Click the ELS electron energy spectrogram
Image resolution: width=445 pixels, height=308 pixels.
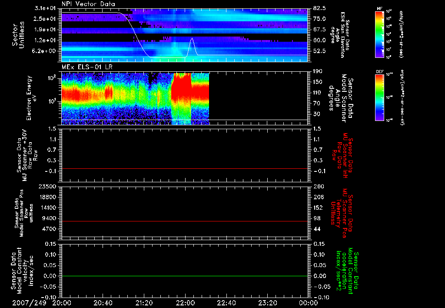point(135,99)
